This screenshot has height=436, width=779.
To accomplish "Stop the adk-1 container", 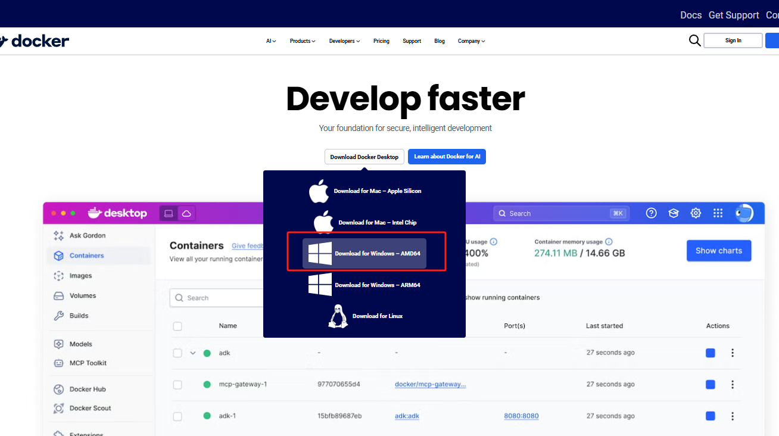I will click(711, 416).
